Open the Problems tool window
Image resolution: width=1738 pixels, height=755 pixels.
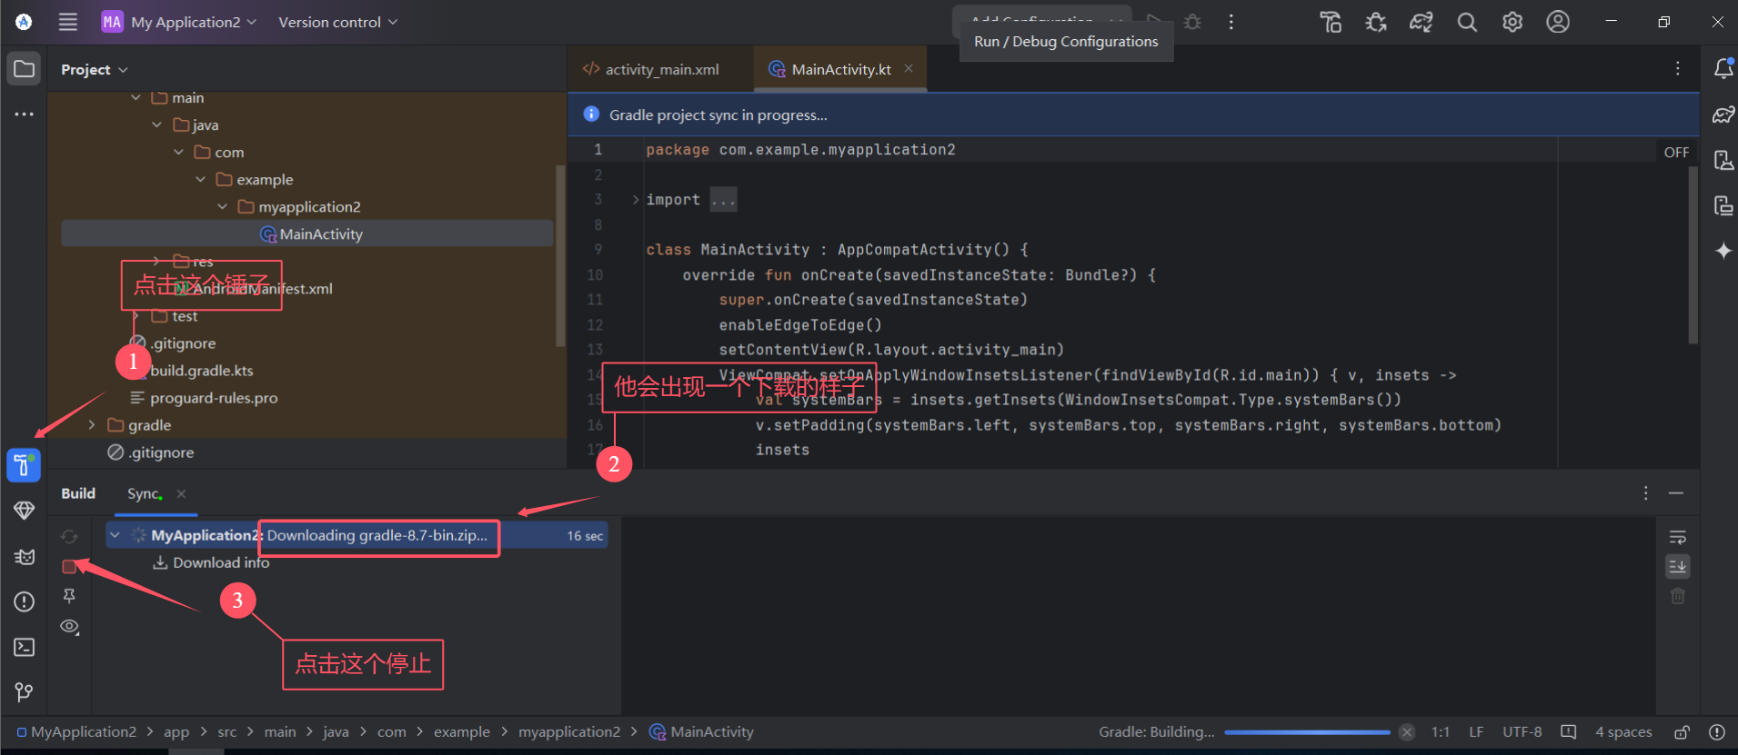[x=25, y=601]
